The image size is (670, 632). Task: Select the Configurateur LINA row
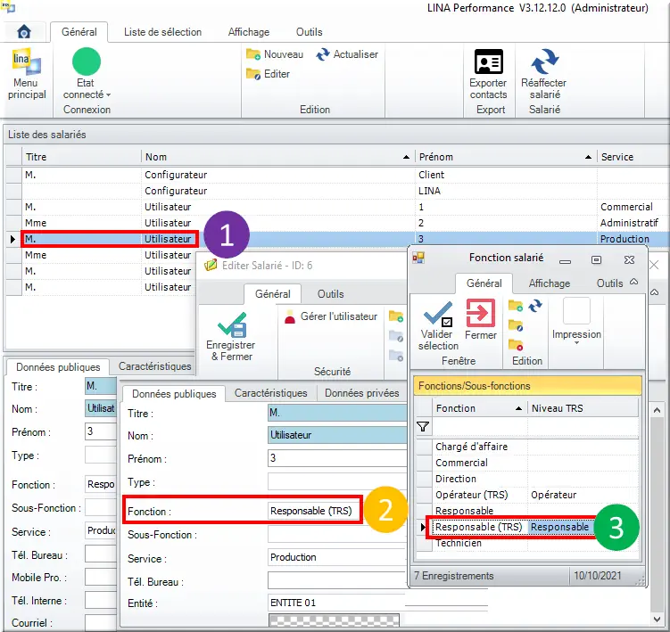coord(337,191)
